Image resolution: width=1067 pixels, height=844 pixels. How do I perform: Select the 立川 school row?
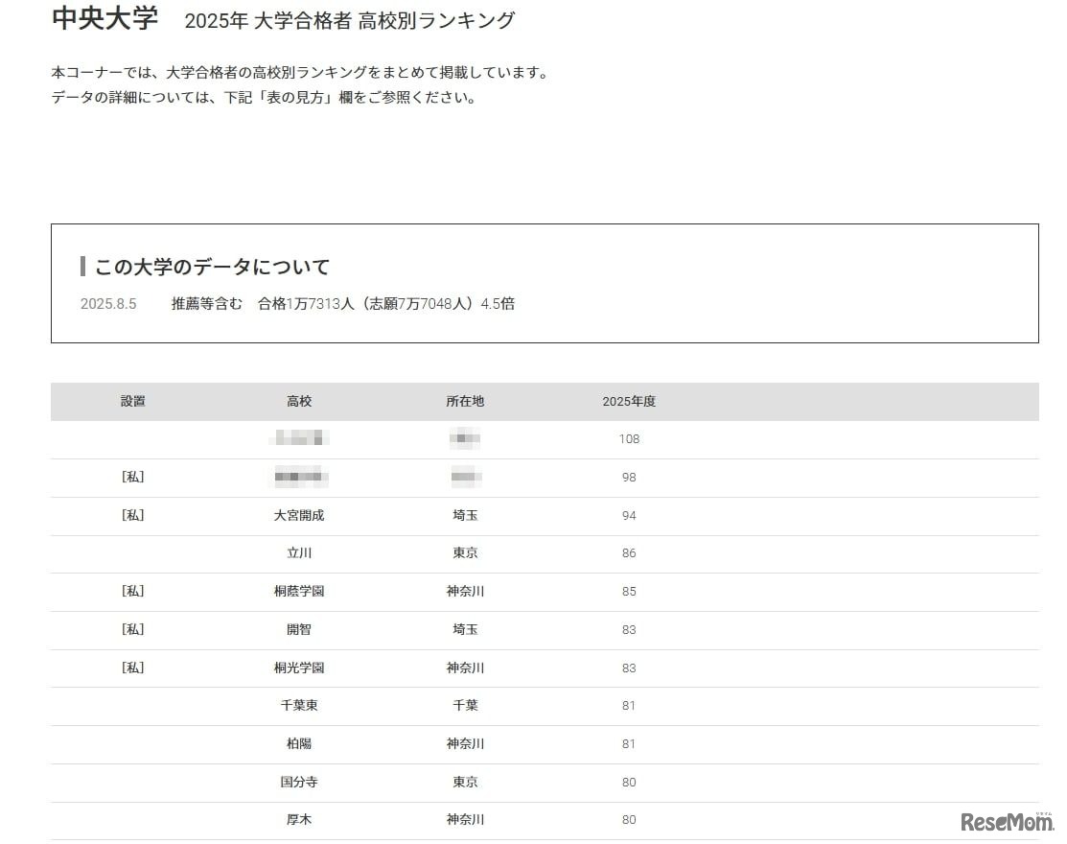300,553
